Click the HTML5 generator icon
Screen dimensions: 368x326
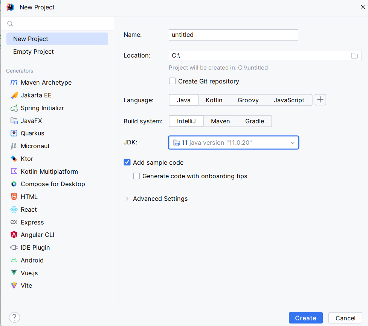pyautogui.click(x=14, y=197)
